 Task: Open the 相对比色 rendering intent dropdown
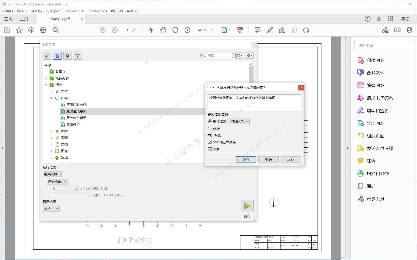[x=239, y=122]
